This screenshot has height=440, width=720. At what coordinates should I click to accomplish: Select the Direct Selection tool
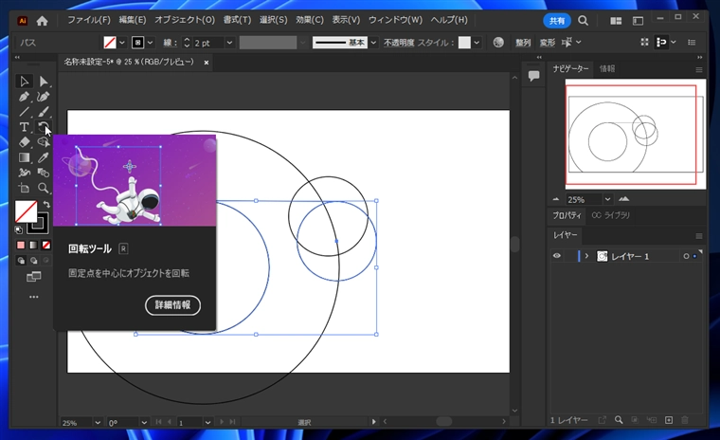point(44,82)
